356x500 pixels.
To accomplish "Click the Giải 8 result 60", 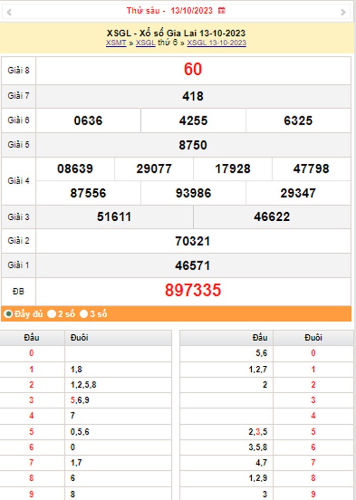I will click(x=193, y=69).
